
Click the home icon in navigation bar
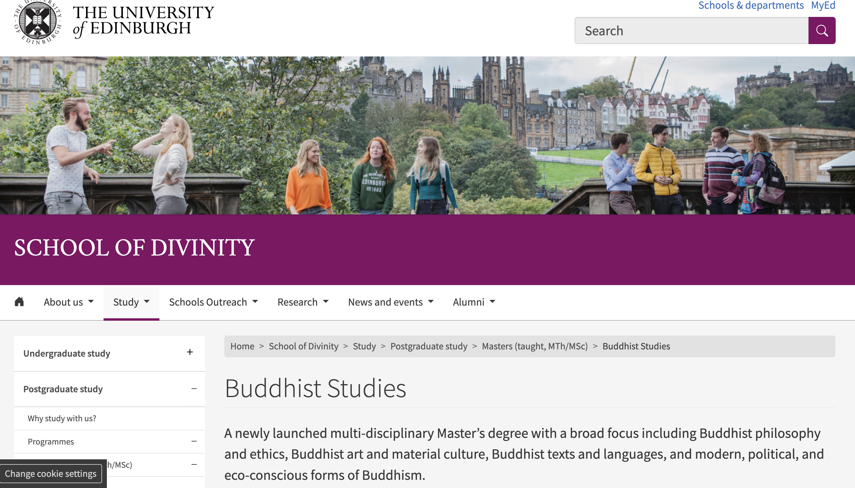[x=19, y=302]
